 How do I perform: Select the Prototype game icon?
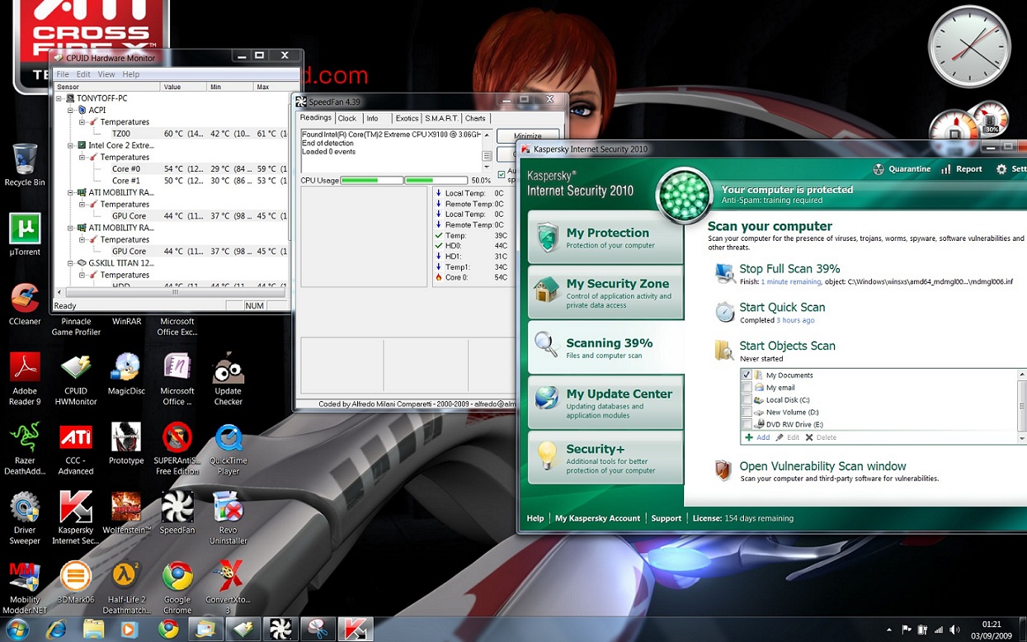coord(126,444)
